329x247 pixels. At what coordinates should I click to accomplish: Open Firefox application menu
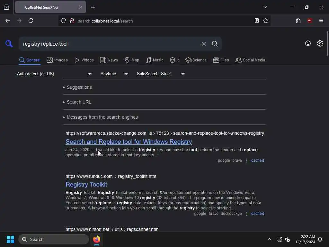(321, 21)
